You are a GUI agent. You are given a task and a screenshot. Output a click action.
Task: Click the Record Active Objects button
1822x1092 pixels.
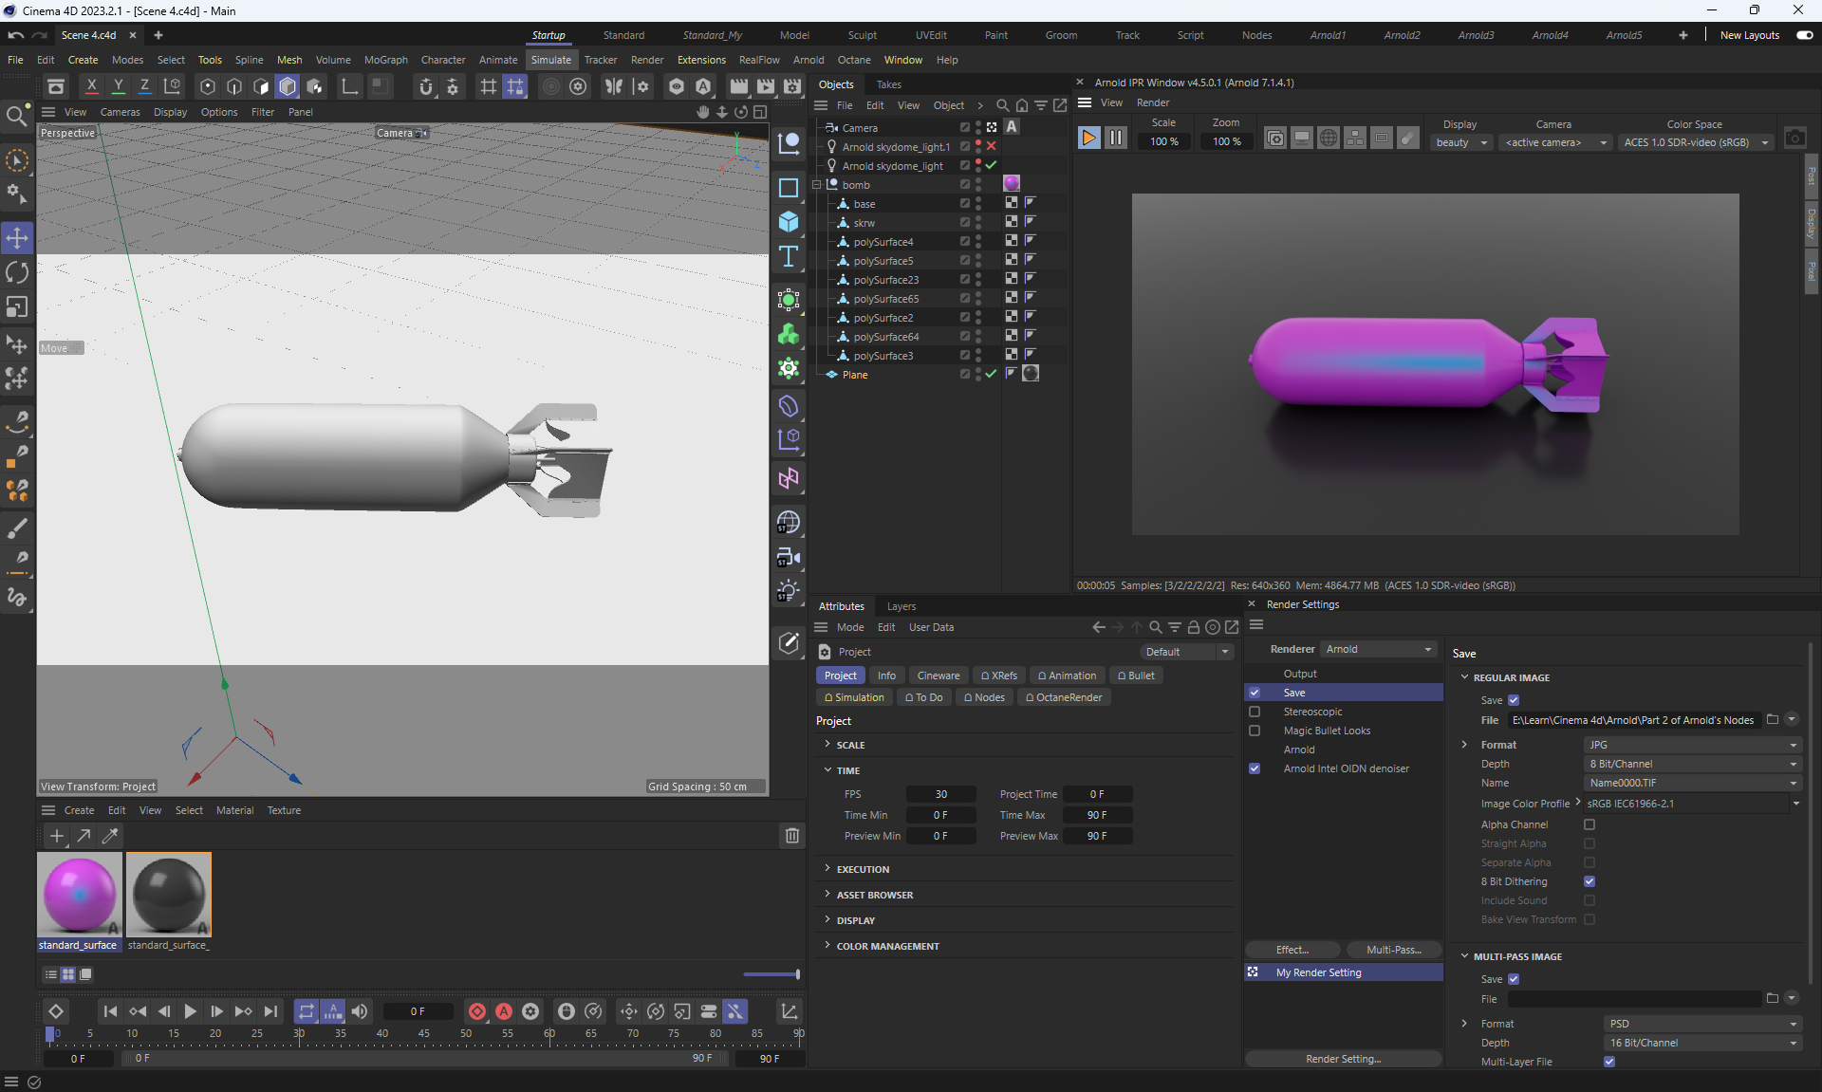[x=477, y=1011]
